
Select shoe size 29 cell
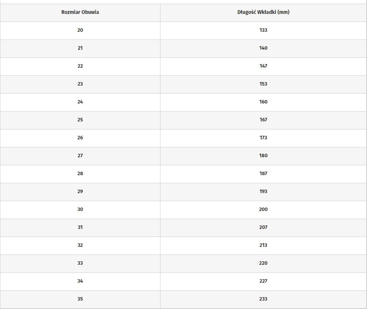[x=80, y=192]
